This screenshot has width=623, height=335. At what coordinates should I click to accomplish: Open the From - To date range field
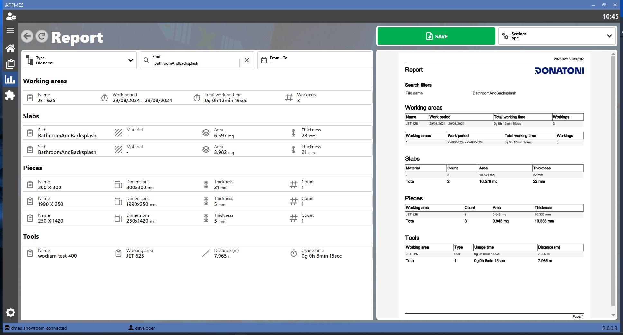[x=314, y=60]
